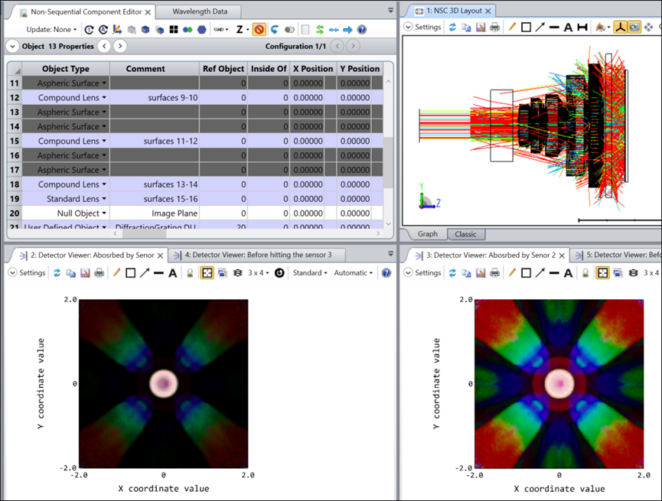The height and width of the screenshot is (501, 662).
Task: Click copy icon in NSC 3D Layout toolbar
Action: [466, 27]
